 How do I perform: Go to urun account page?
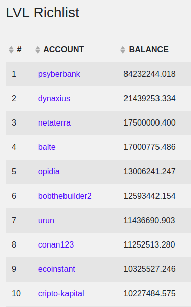46,220
